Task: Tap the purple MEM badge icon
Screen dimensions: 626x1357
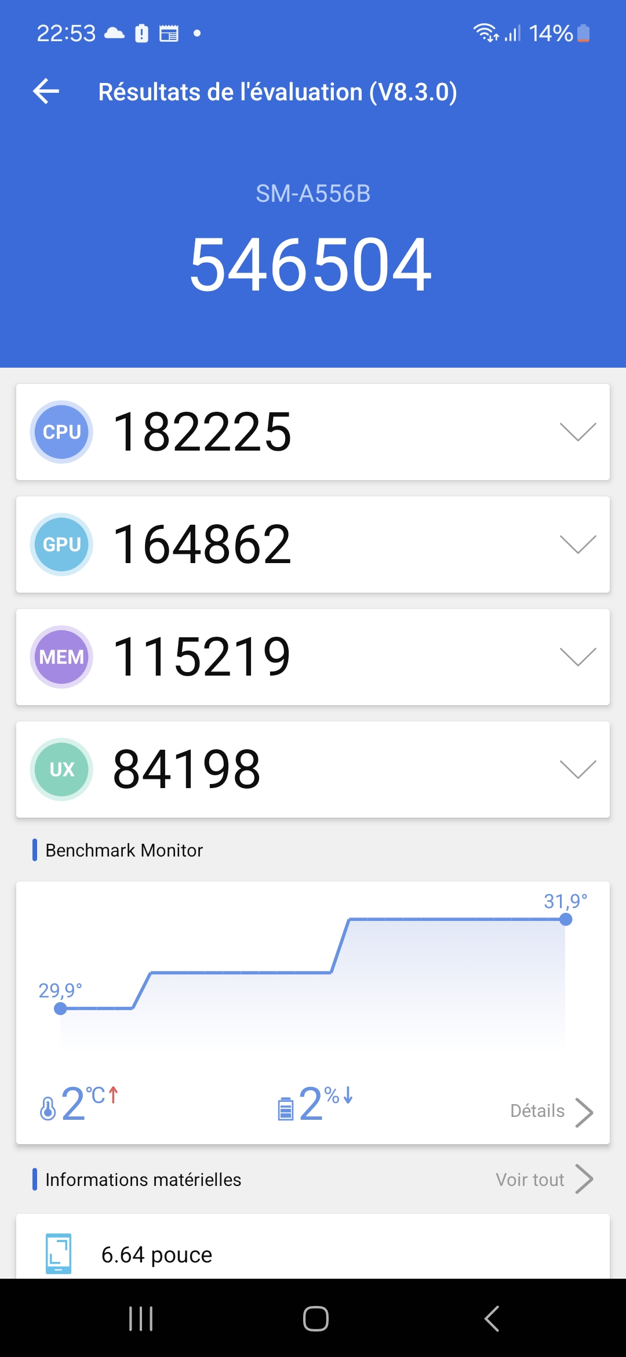Action: 61,657
